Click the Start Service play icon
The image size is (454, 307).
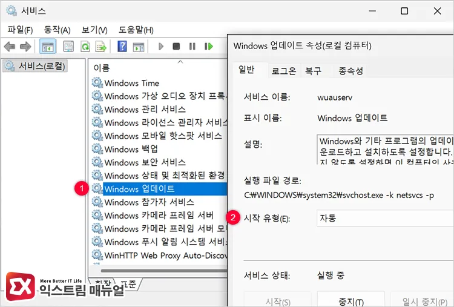(x=161, y=47)
